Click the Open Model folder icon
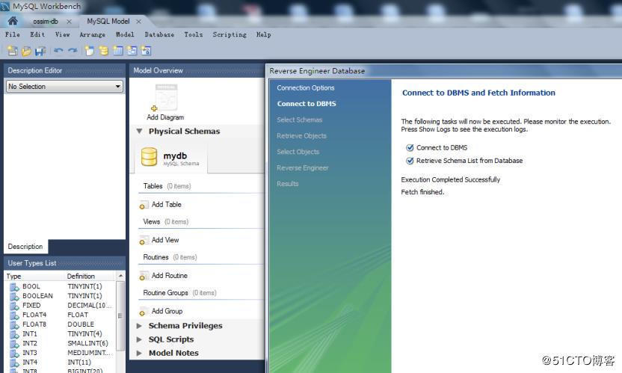This screenshot has width=622, height=373. (26, 51)
